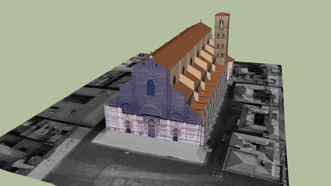Viewport: 331px width, 186px height.
Task: Select the arched belfry opening on the tower
Action: click(x=221, y=24)
